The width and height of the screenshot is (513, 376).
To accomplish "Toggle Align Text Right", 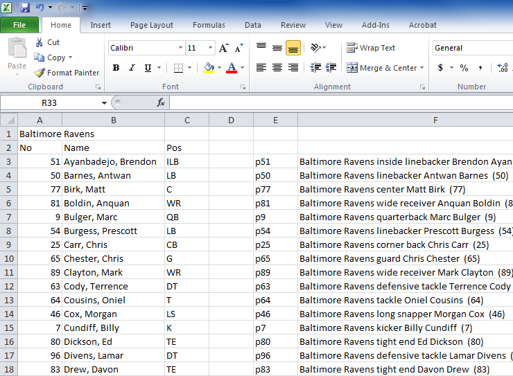I will (293, 68).
